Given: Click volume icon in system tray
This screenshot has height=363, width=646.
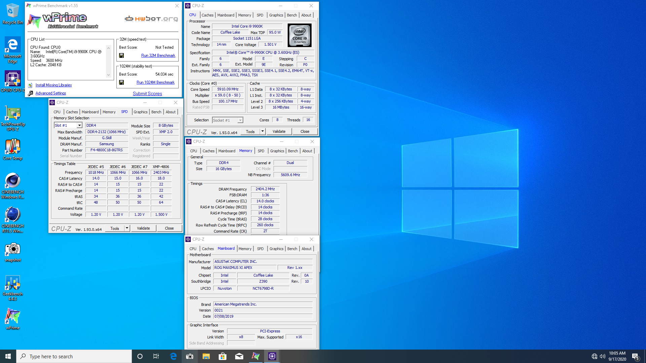Looking at the screenshot, I should (603, 356).
